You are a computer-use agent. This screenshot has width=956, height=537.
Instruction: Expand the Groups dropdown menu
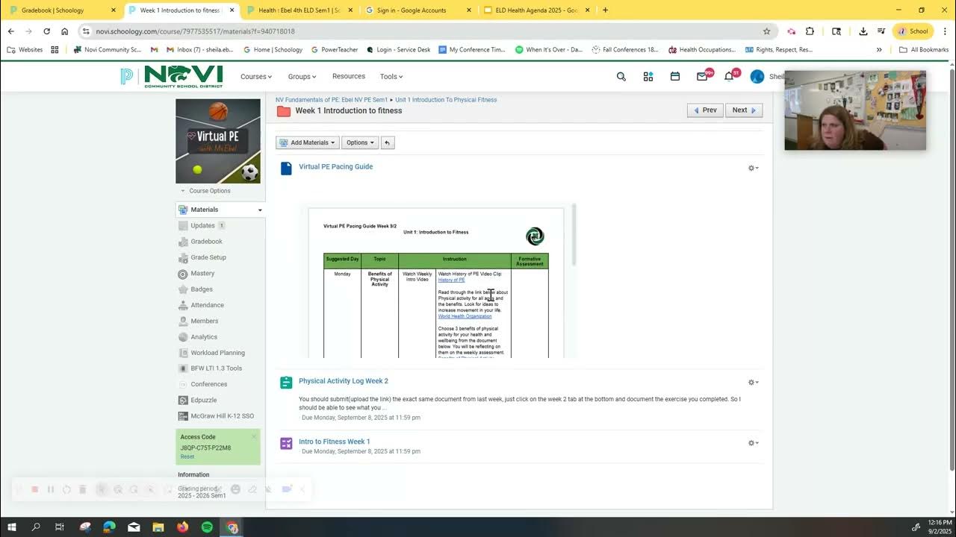coord(302,77)
